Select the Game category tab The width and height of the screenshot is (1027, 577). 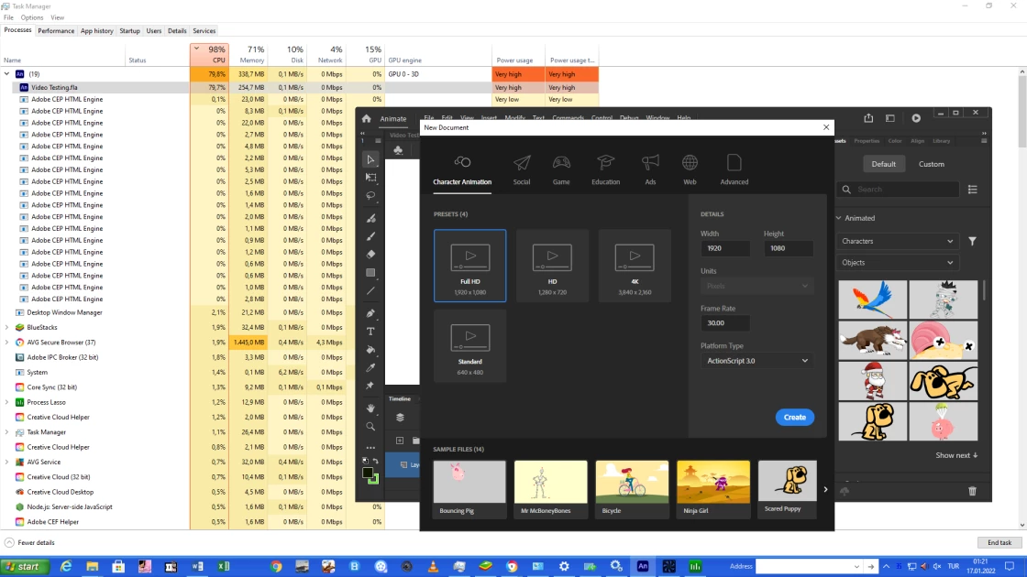coord(561,170)
